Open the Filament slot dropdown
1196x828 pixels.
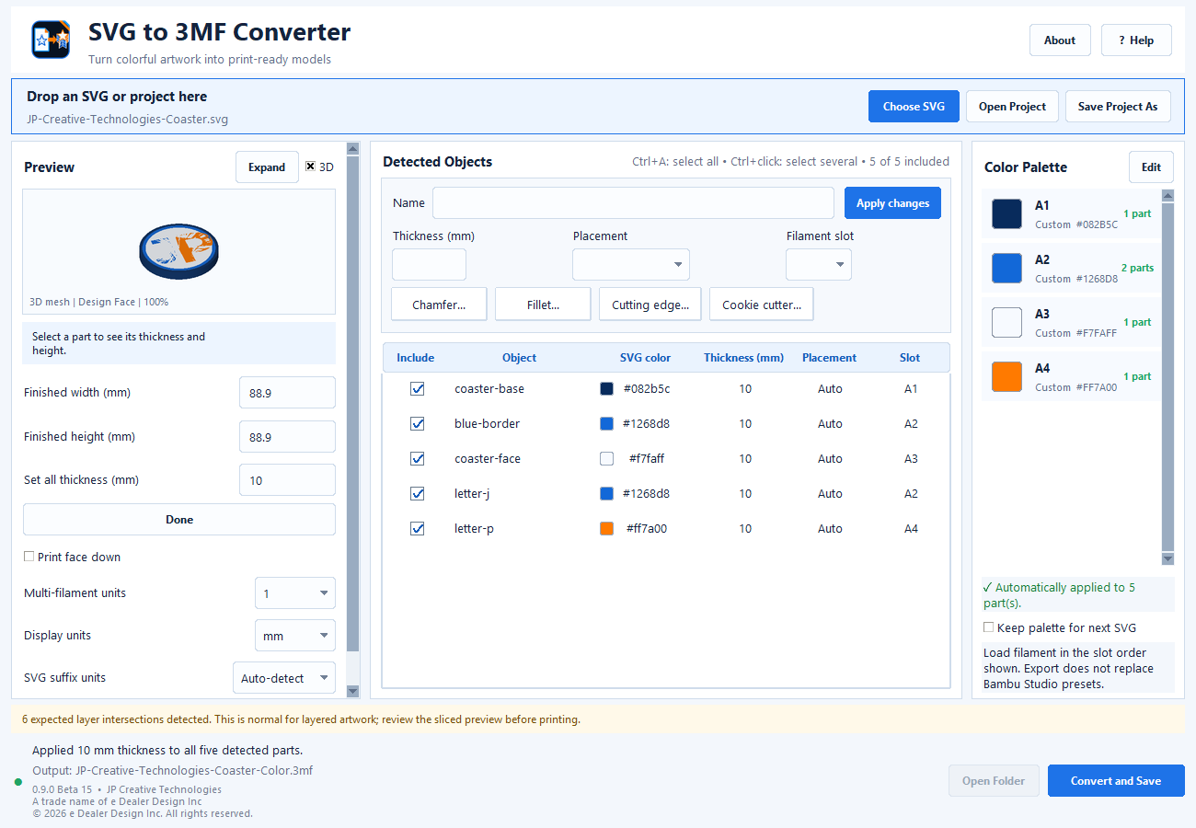tap(819, 265)
